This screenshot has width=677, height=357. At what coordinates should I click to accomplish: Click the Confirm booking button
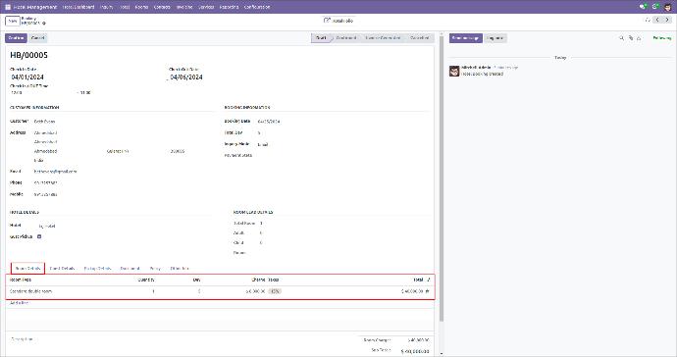click(x=16, y=38)
